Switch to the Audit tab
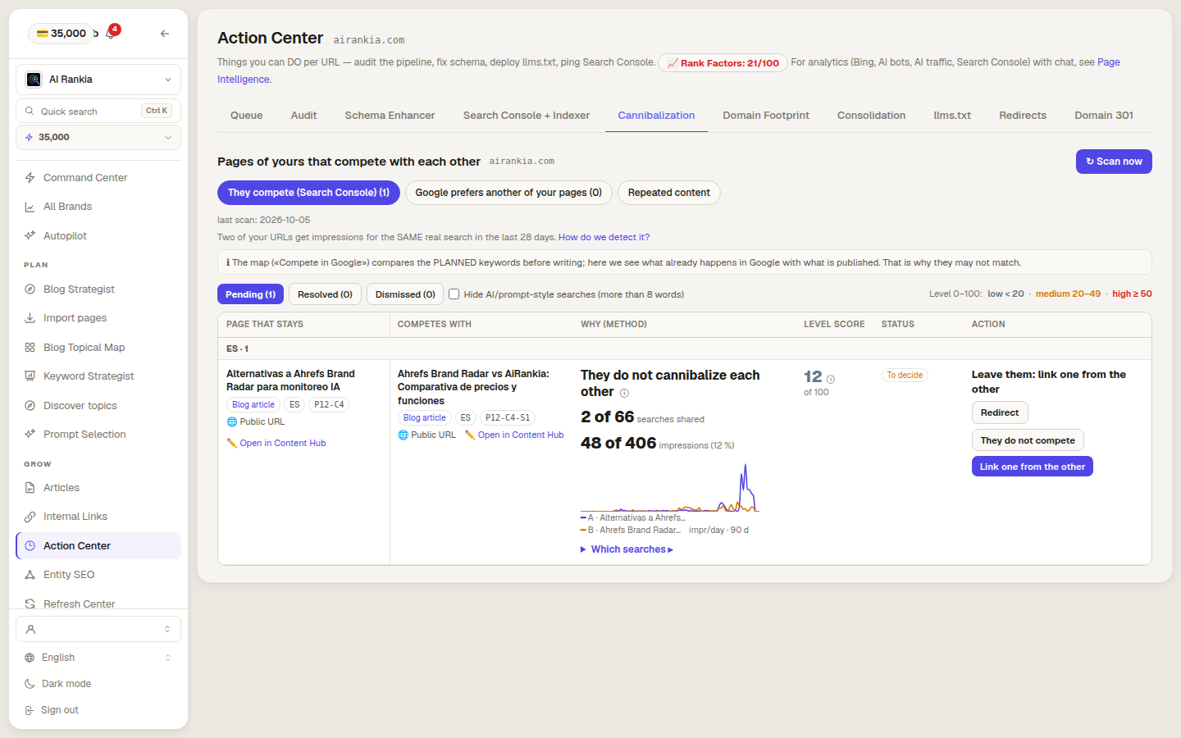1181x738 pixels. tap(303, 116)
